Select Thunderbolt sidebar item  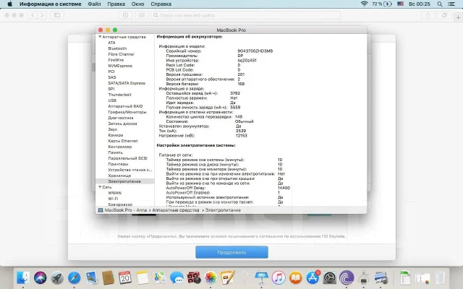(119, 95)
